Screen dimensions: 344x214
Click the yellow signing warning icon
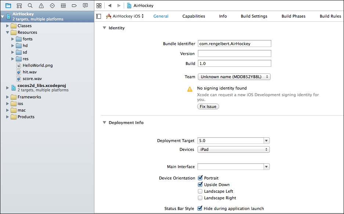click(x=190, y=89)
